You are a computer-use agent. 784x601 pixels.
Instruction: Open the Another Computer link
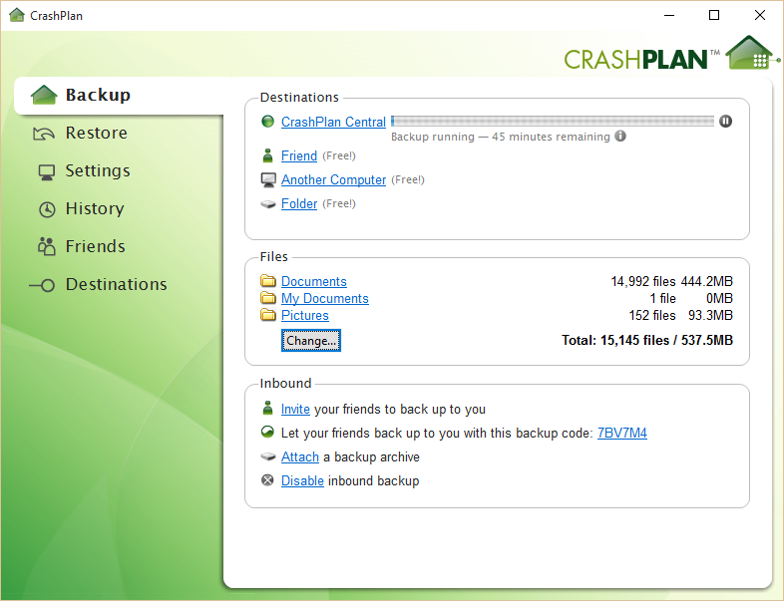coord(333,179)
